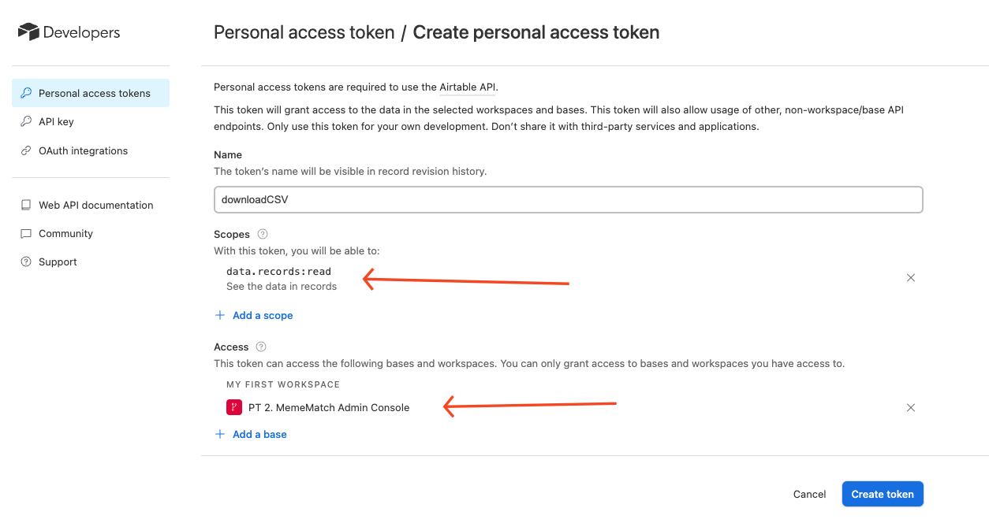Click the token Name input field

[x=568, y=200]
